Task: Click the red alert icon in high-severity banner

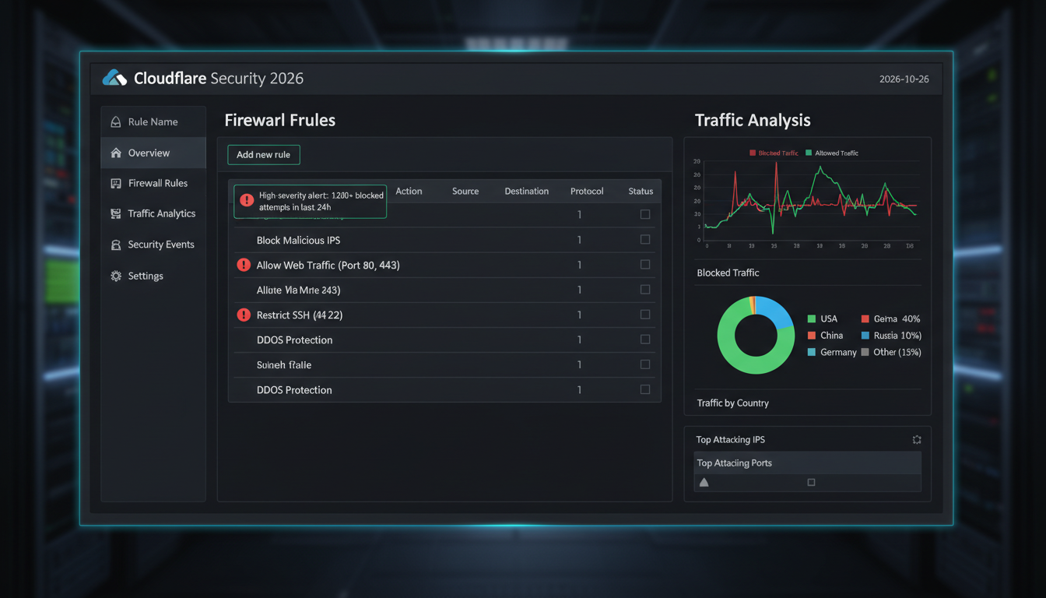Action: tap(247, 200)
